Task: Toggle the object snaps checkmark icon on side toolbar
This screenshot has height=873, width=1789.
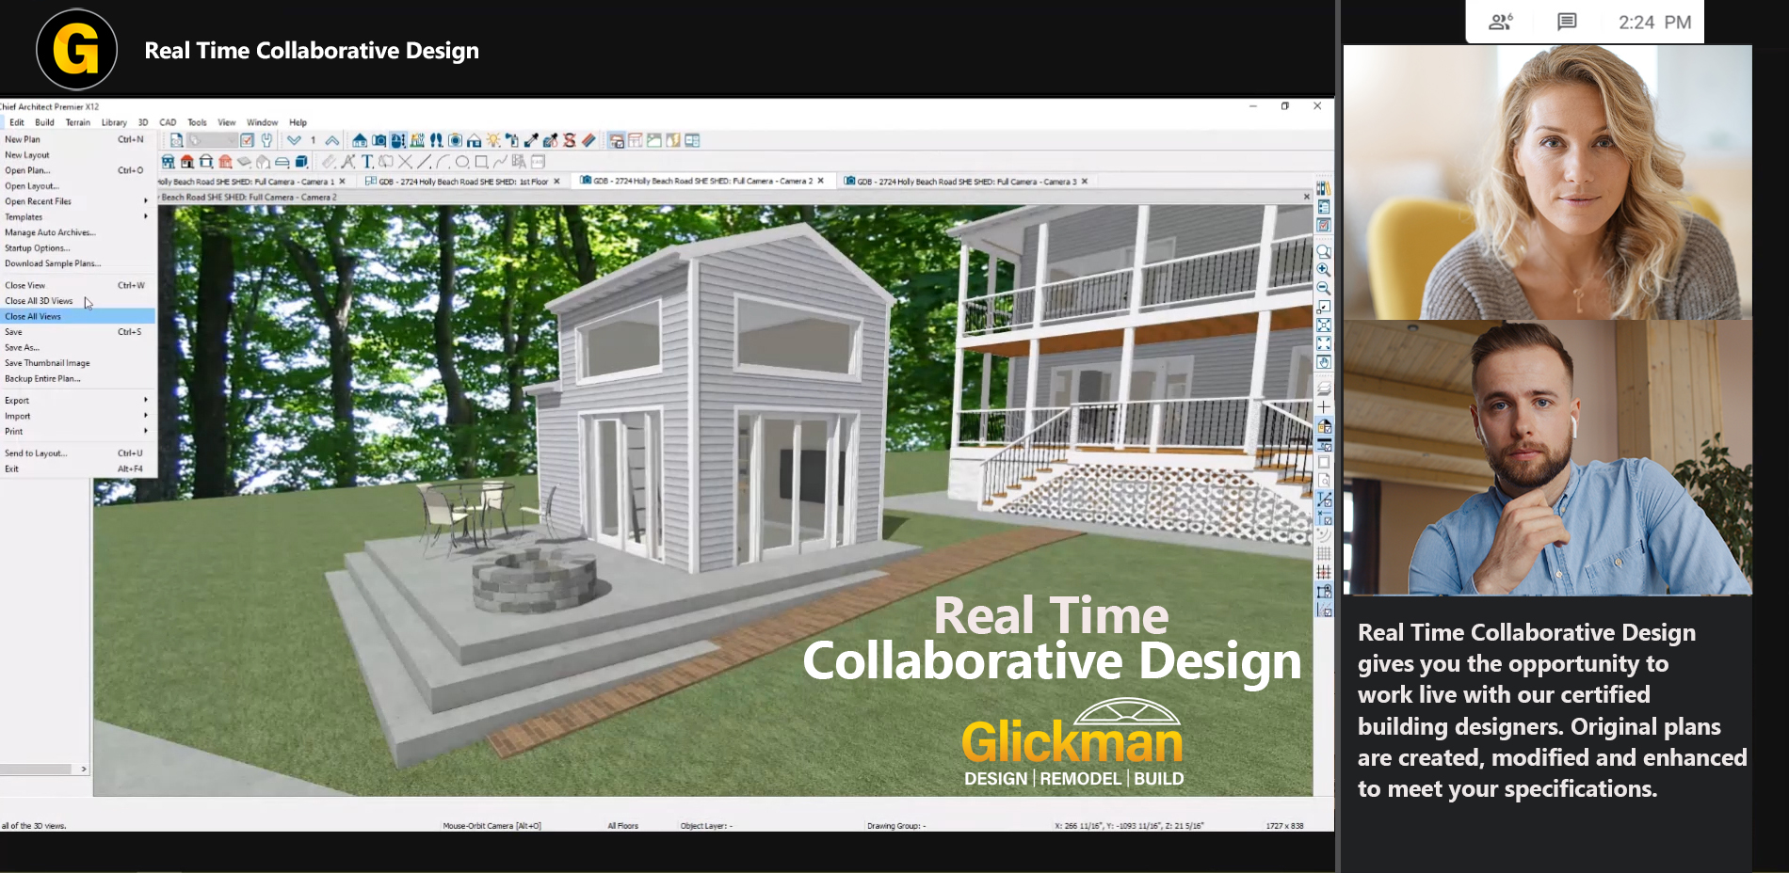Action: [x=1323, y=517]
